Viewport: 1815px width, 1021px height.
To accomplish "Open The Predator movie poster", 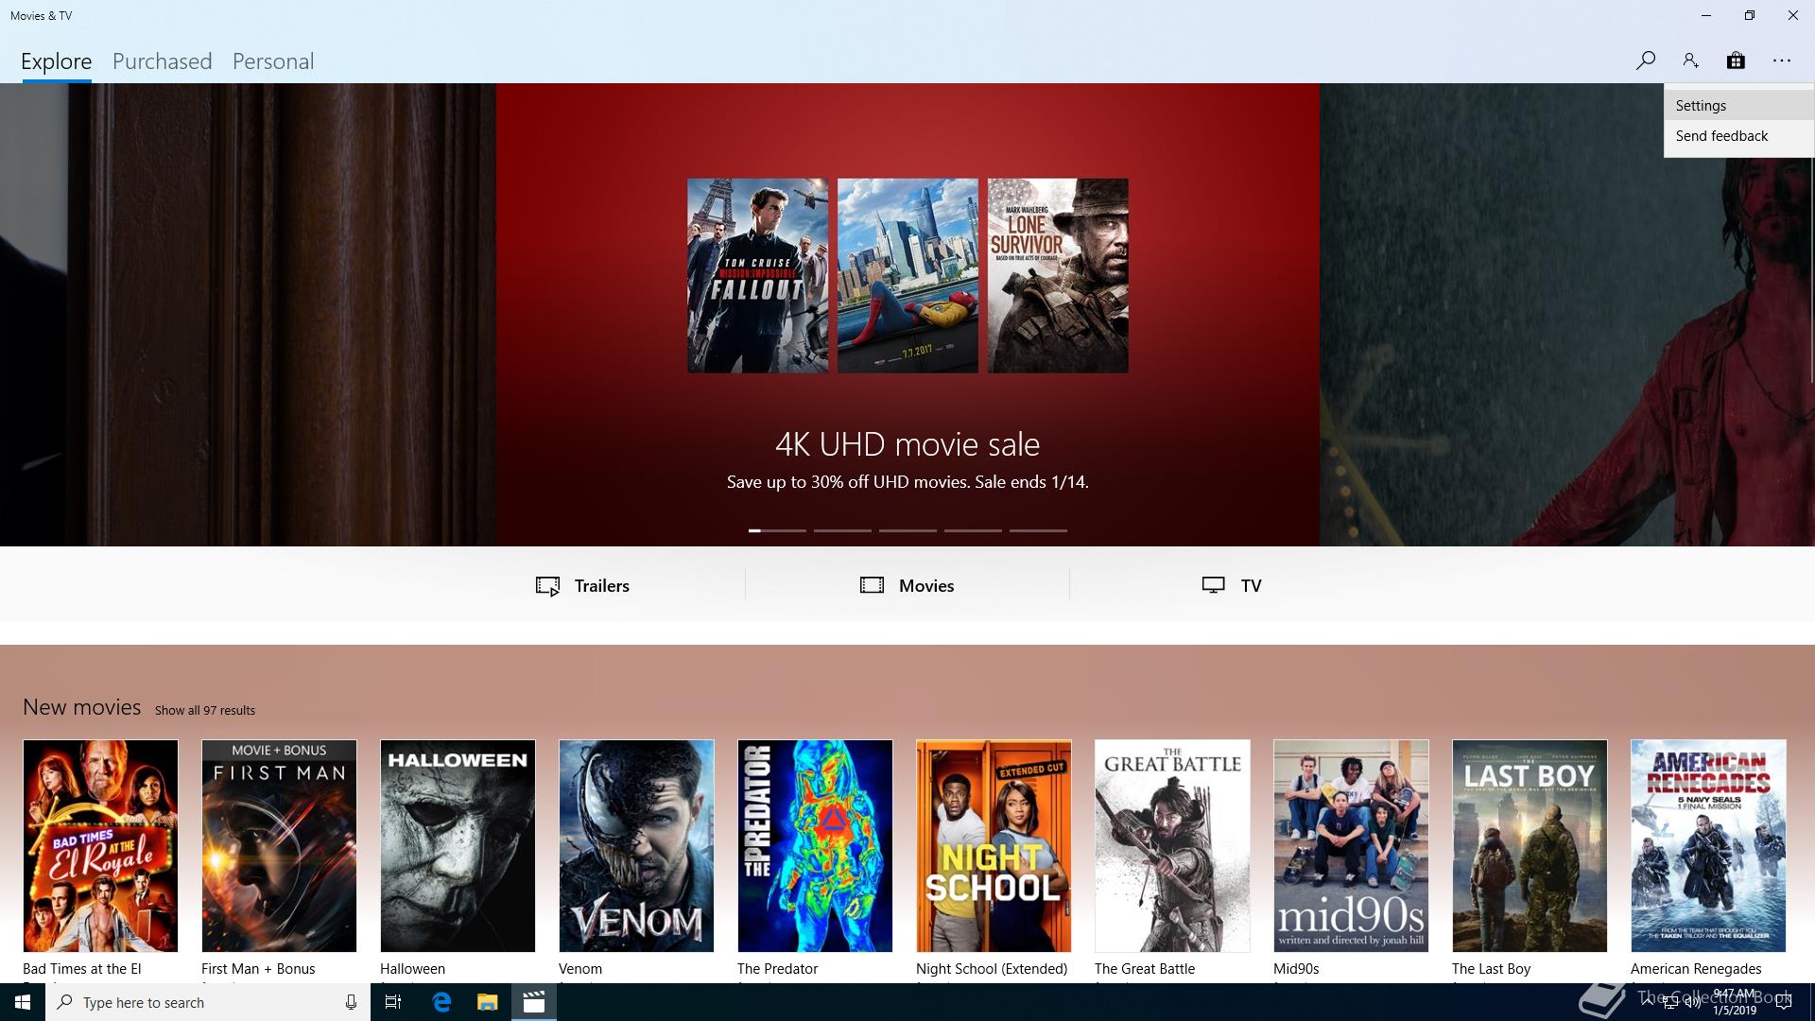I will pyautogui.click(x=815, y=846).
